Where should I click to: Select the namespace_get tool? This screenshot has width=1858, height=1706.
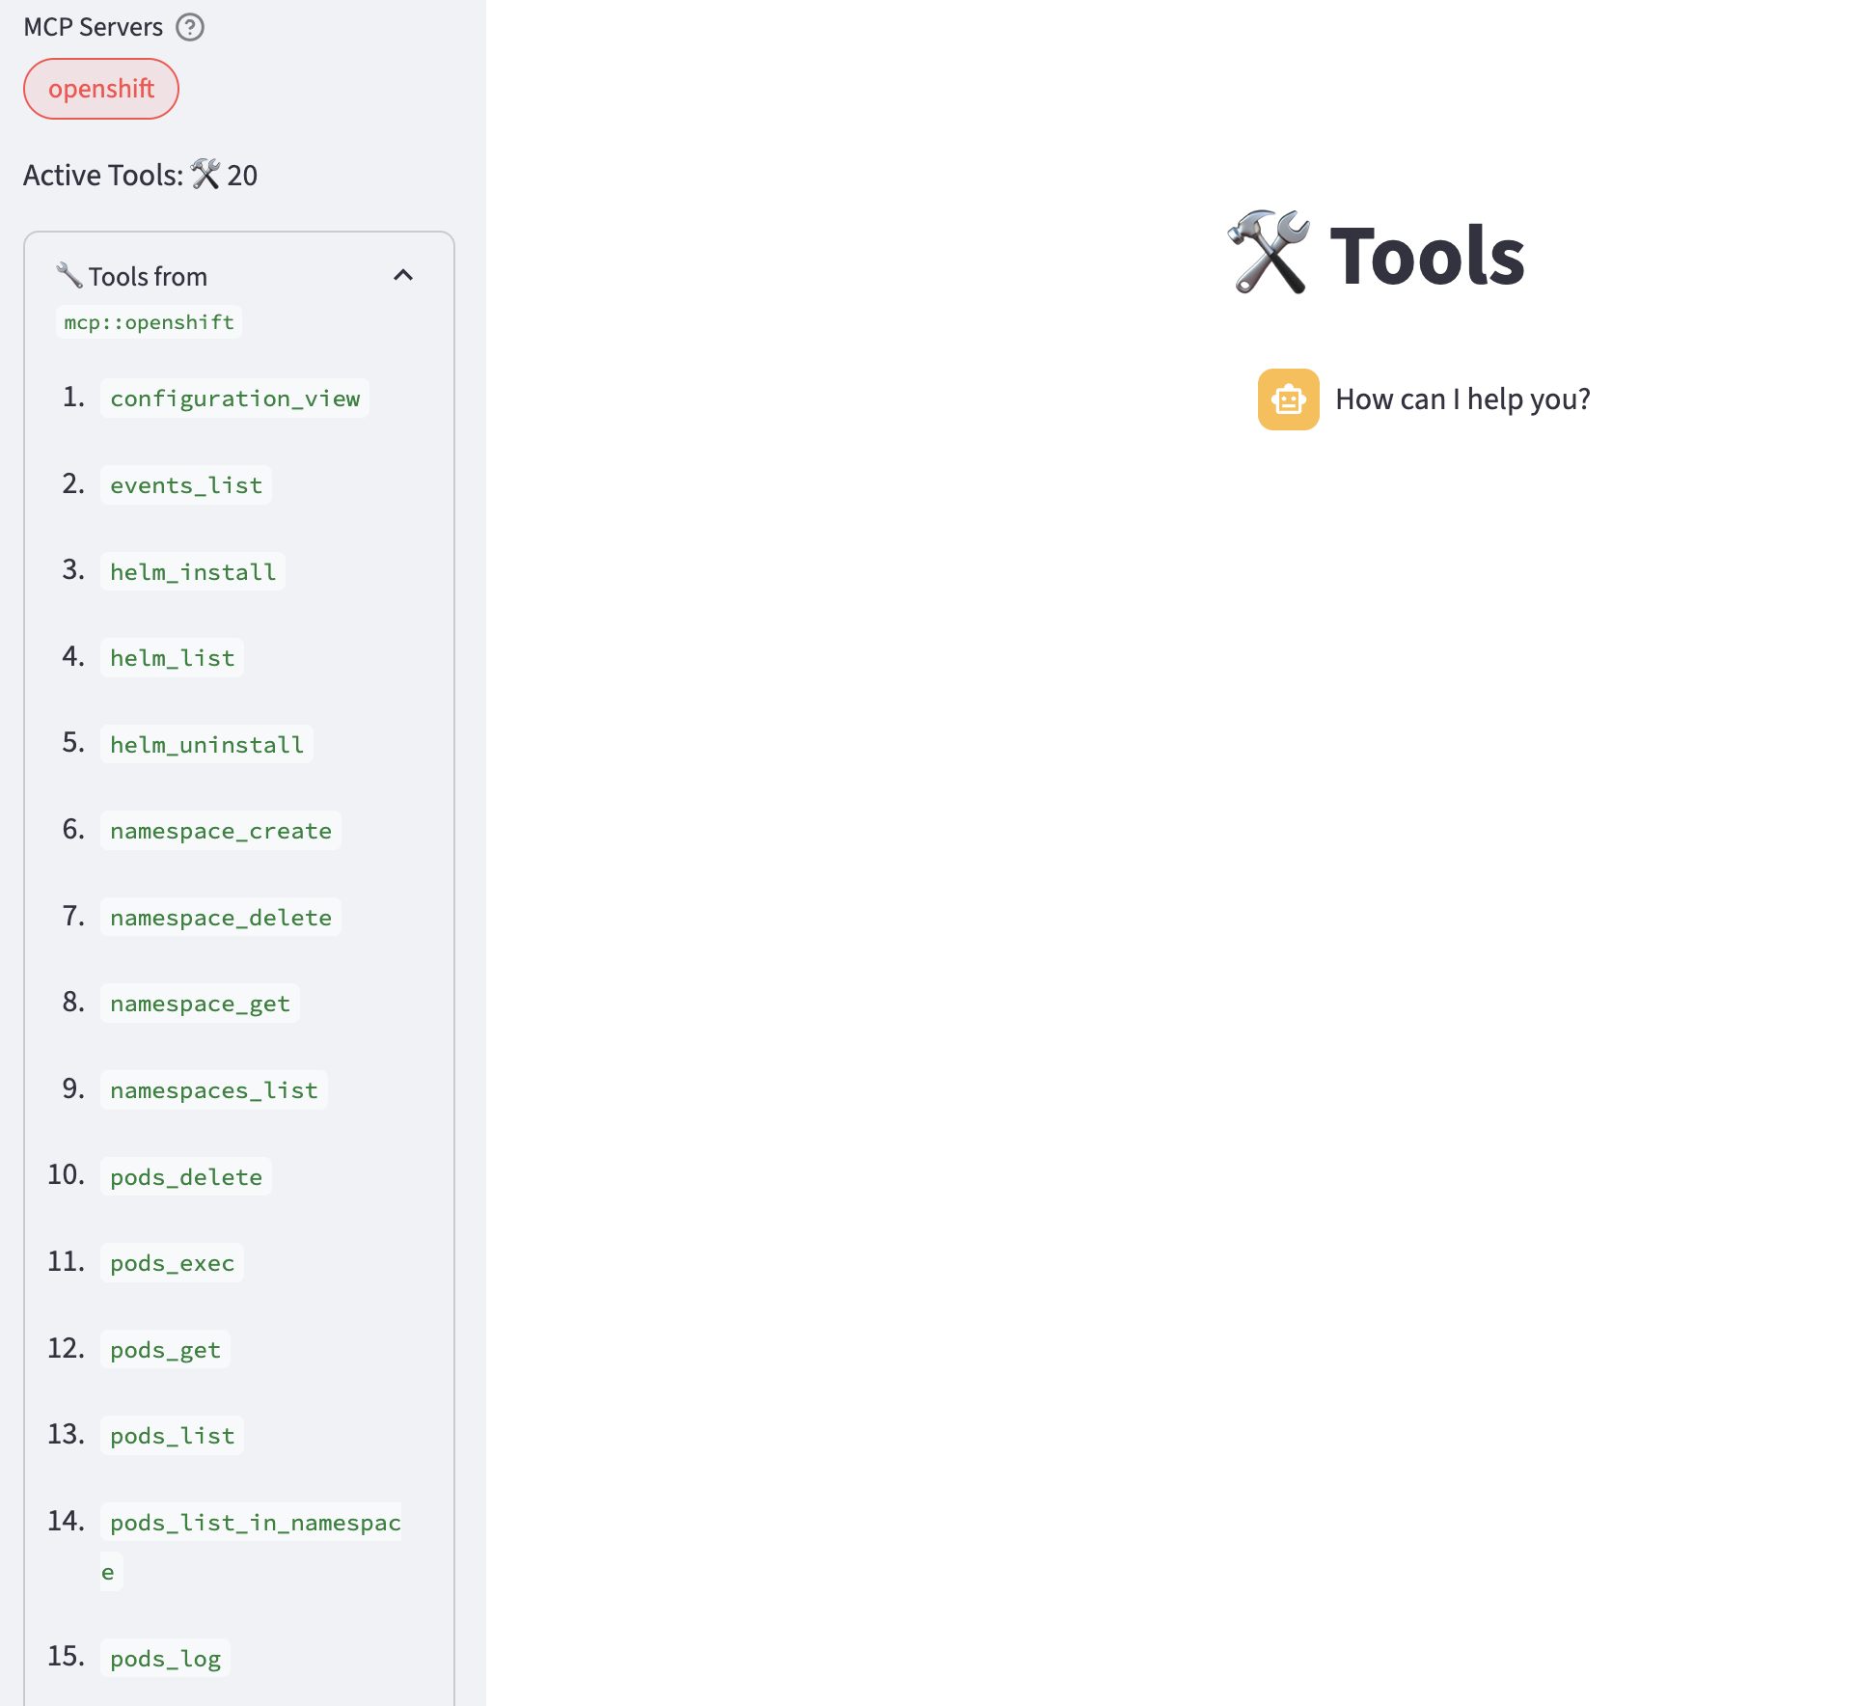pos(199,1003)
